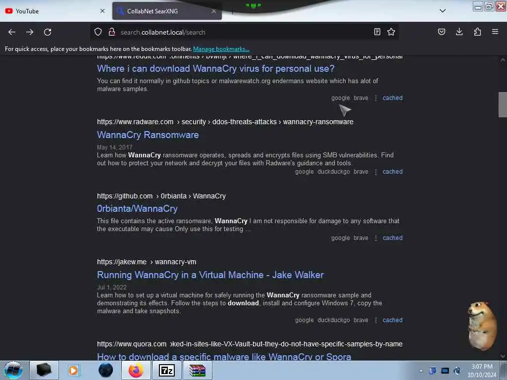The image size is (507, 380).
Task: Click the jakew.me wannacry-vm URL text
Action: tap(147, 262)
